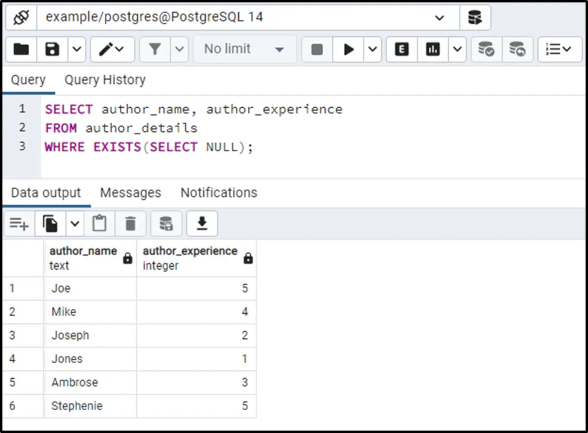The image size is (588, 433).
Task: Click the connection status link icon
Action: point(21,17)
